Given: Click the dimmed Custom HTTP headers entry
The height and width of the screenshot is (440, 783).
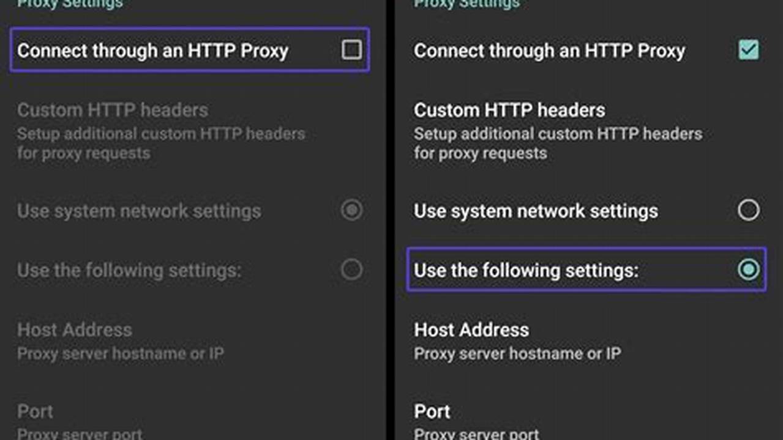Looking at the screenshot, I should [x=112, y=110].
